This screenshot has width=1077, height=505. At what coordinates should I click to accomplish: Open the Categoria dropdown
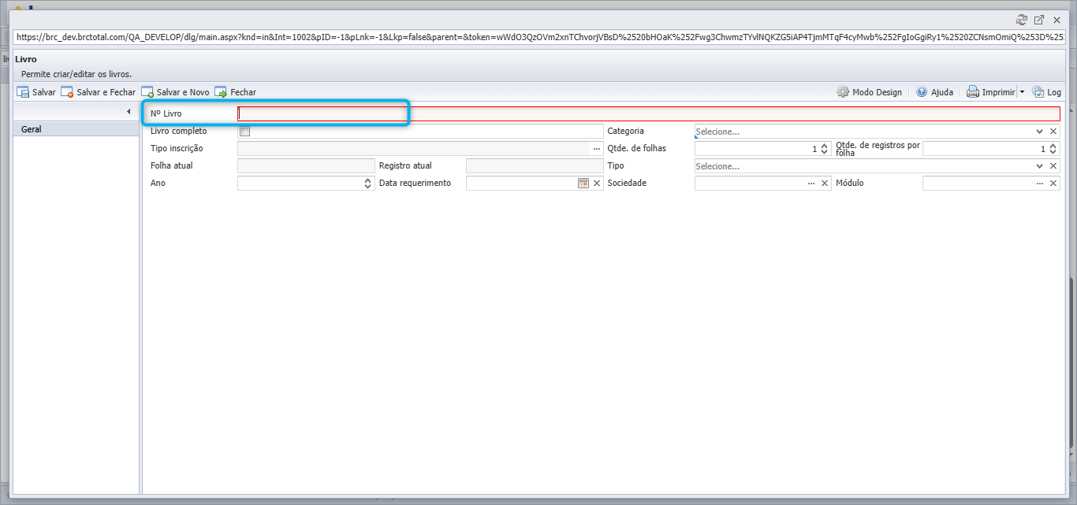[1040, 132]
